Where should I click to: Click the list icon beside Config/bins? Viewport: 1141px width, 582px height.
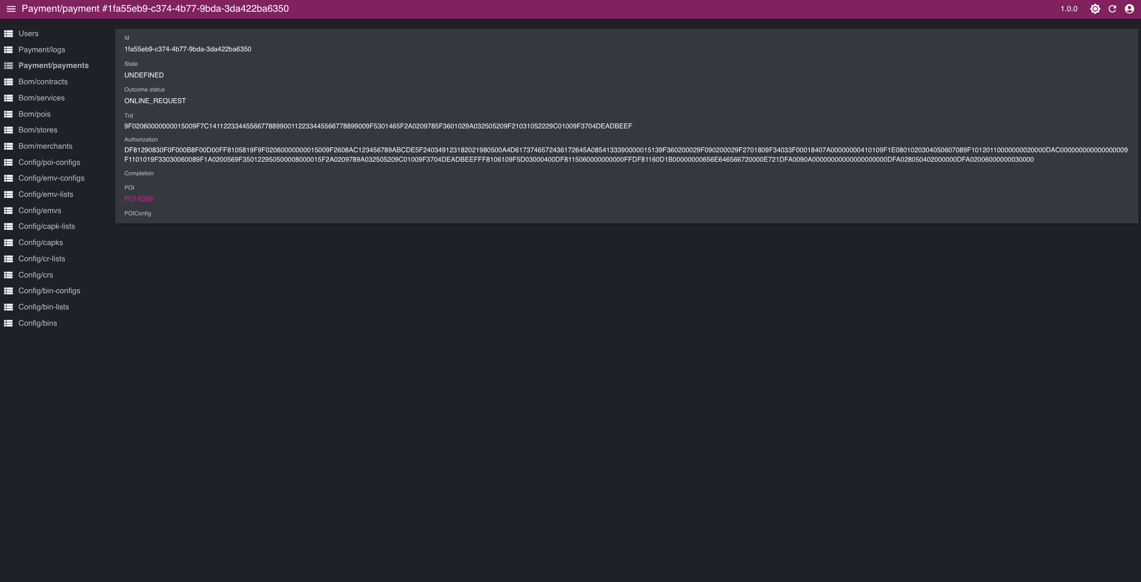8,323
